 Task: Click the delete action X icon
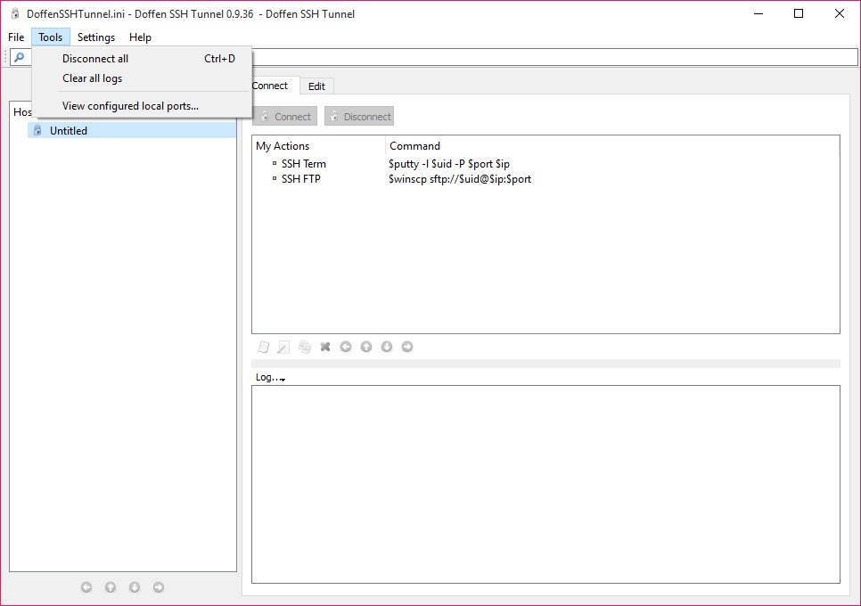pyautogui.click(x=325, y=347)
